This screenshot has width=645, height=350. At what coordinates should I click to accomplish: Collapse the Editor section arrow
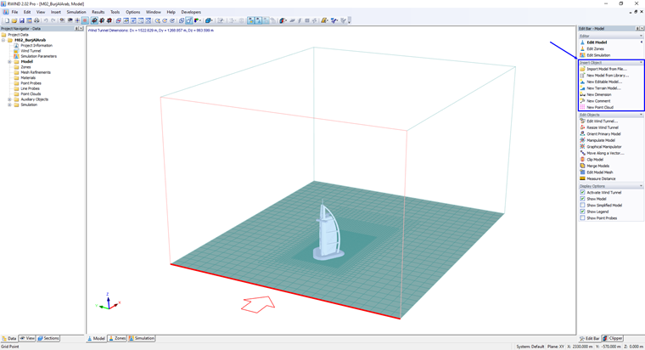point(641,36)
